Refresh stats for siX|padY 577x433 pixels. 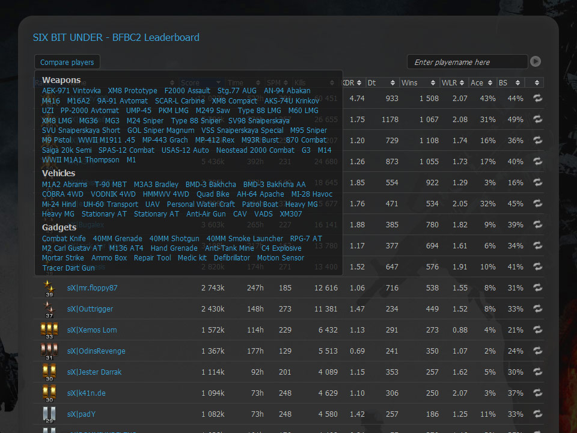(x=537, y=414)
